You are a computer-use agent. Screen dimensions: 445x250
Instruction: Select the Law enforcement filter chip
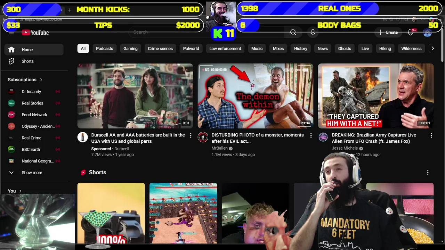tap(225, 49)
